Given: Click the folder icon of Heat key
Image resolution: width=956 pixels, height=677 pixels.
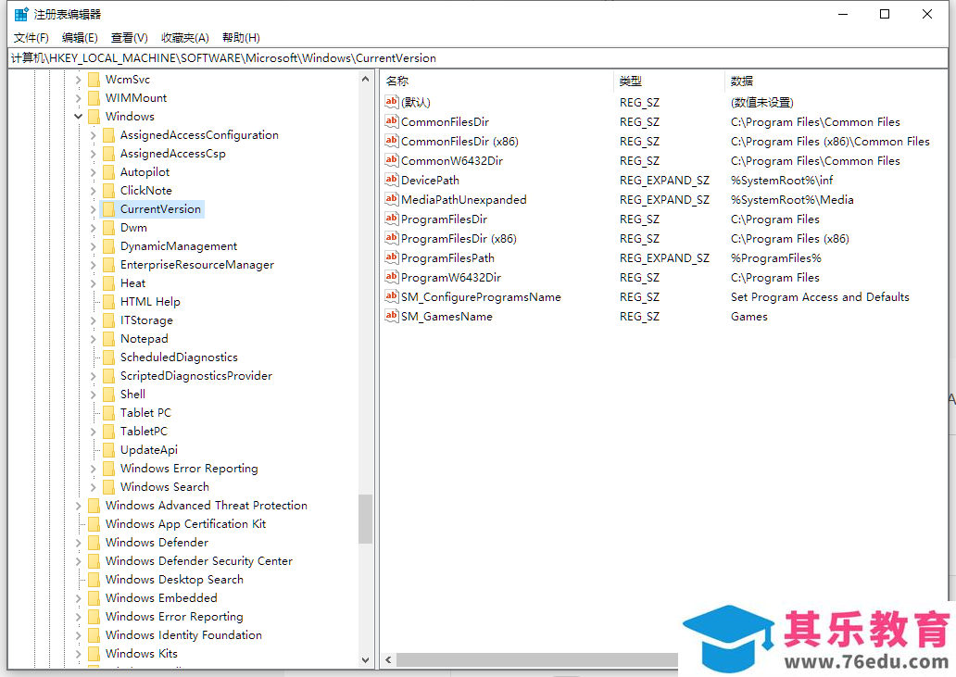Looking at the screenshot, I should [108, 282].
